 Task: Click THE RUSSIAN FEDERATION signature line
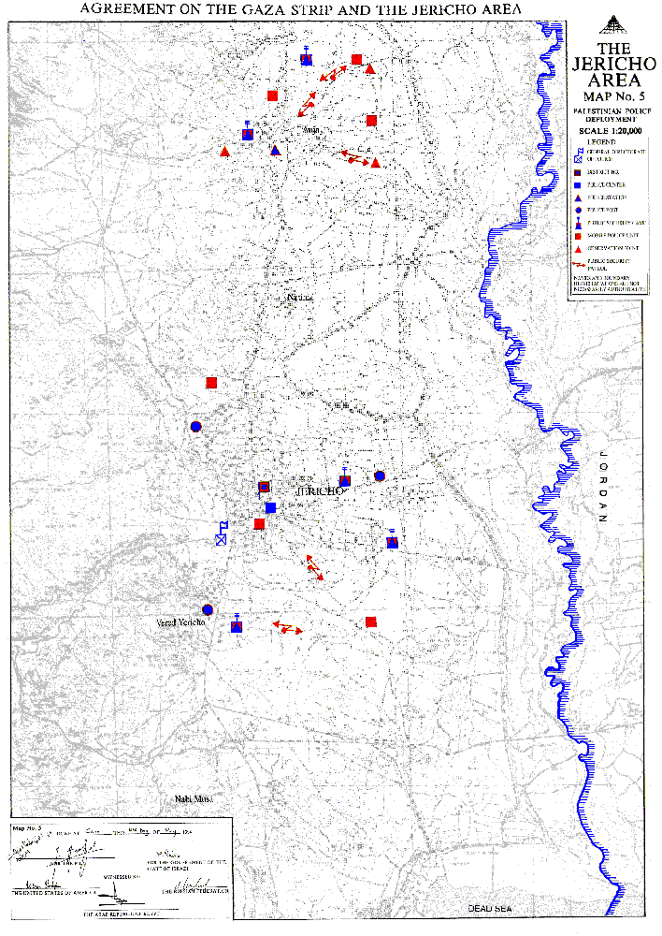(x=195, y=891)
